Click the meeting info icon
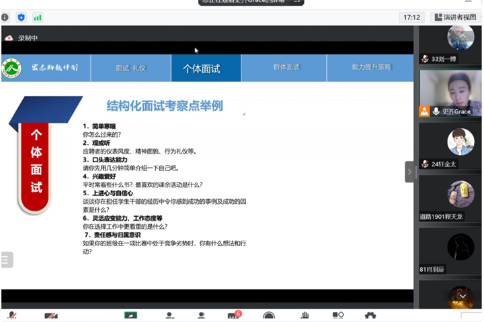The height and width of the screenshot is (322, 484). (7, 17)
